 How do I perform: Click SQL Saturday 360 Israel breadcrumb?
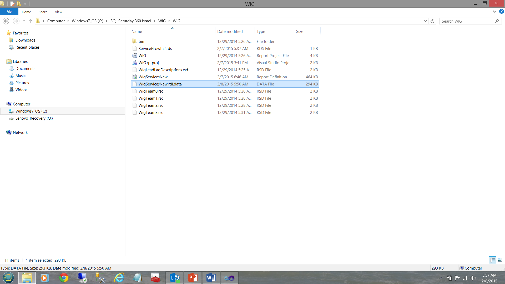coord(130,21)
